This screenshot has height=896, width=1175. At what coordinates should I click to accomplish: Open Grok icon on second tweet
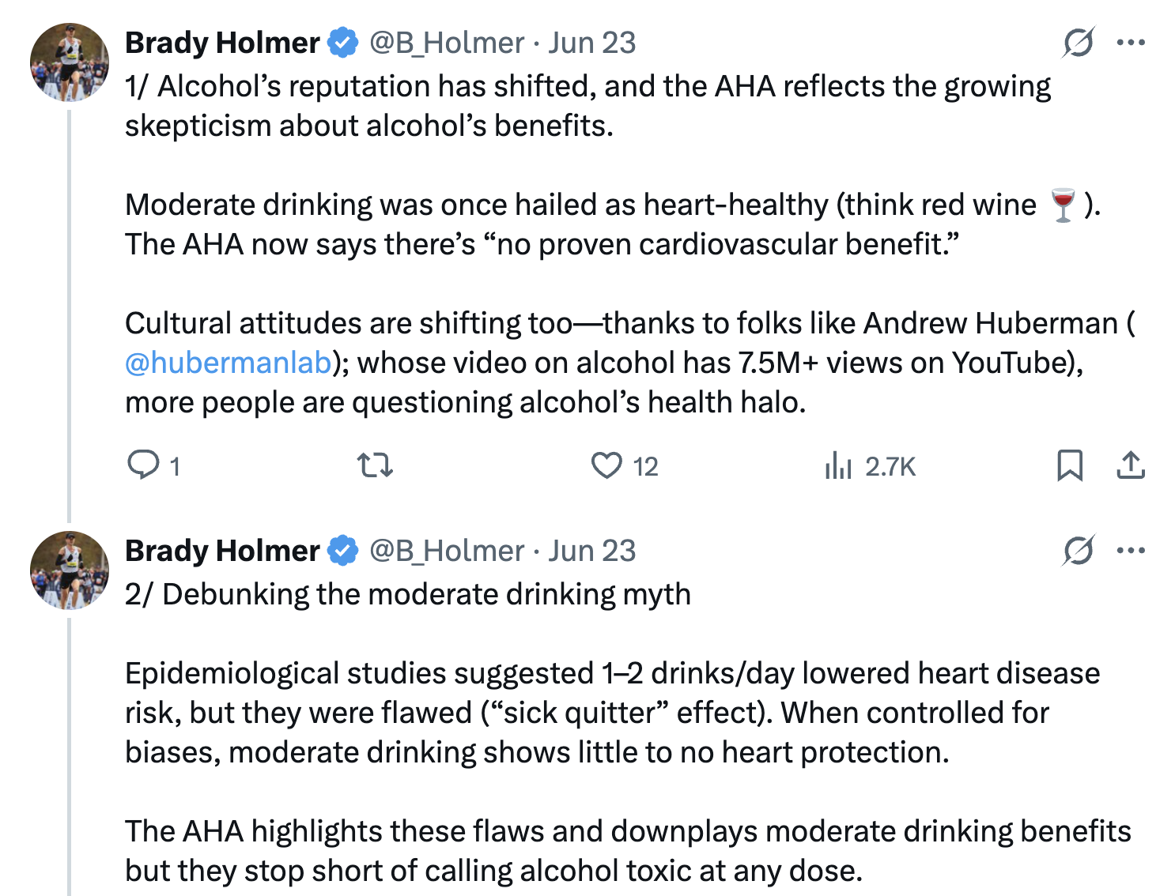pyautogui.click(x=1078, y=551)
